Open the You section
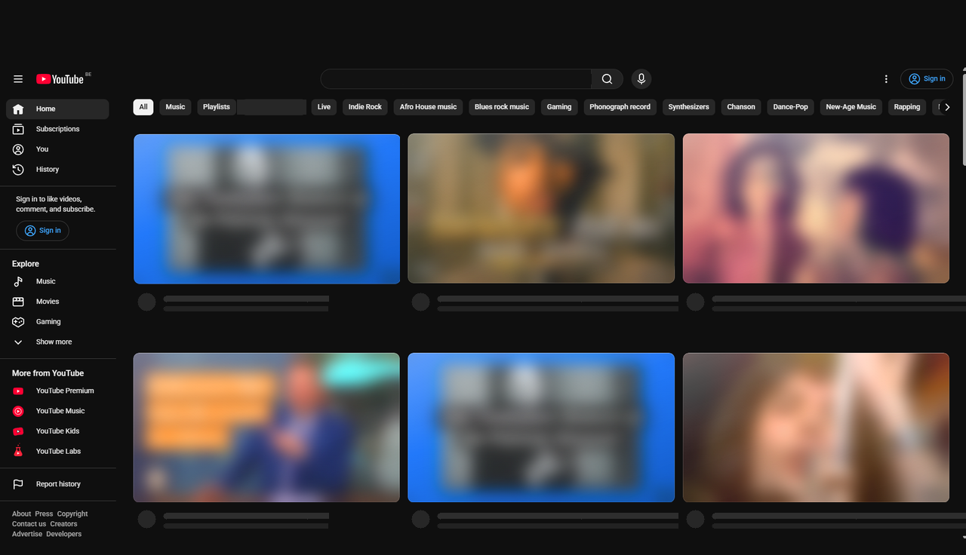966x555 pixels. pos(57,149)
